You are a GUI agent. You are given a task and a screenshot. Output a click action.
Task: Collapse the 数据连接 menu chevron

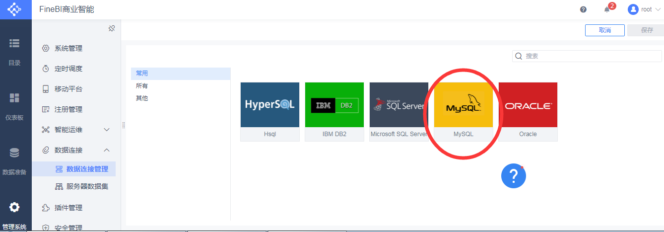107,150
